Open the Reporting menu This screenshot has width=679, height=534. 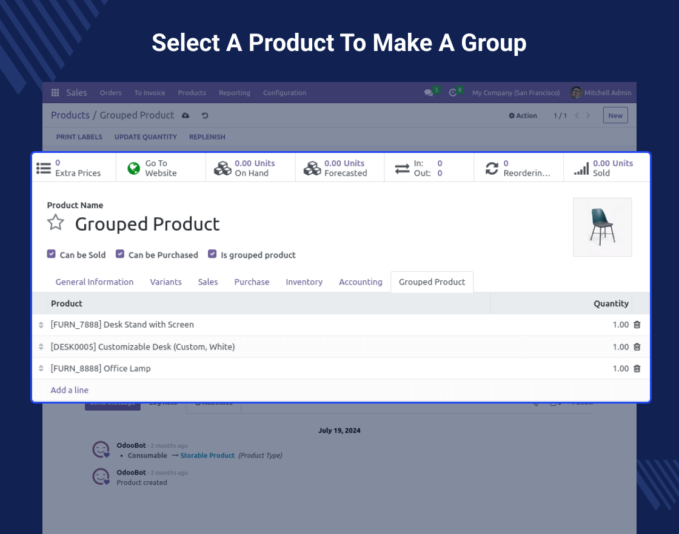pos(234,93)
